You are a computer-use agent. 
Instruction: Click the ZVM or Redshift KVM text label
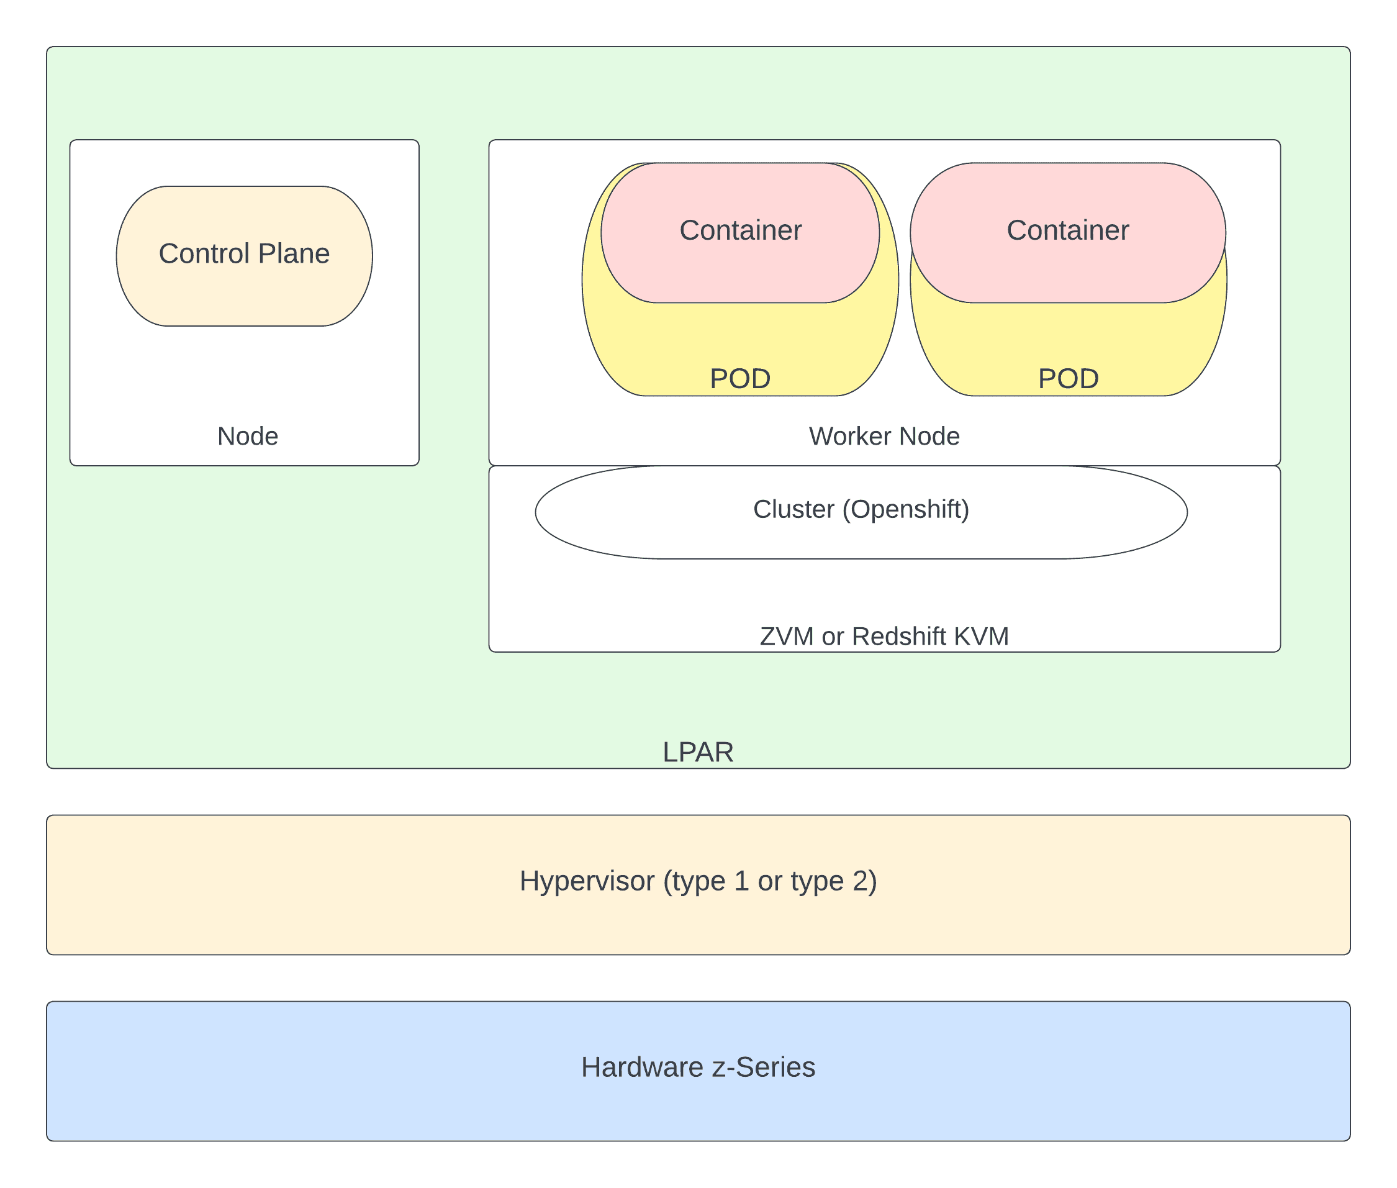pos(884,633)
